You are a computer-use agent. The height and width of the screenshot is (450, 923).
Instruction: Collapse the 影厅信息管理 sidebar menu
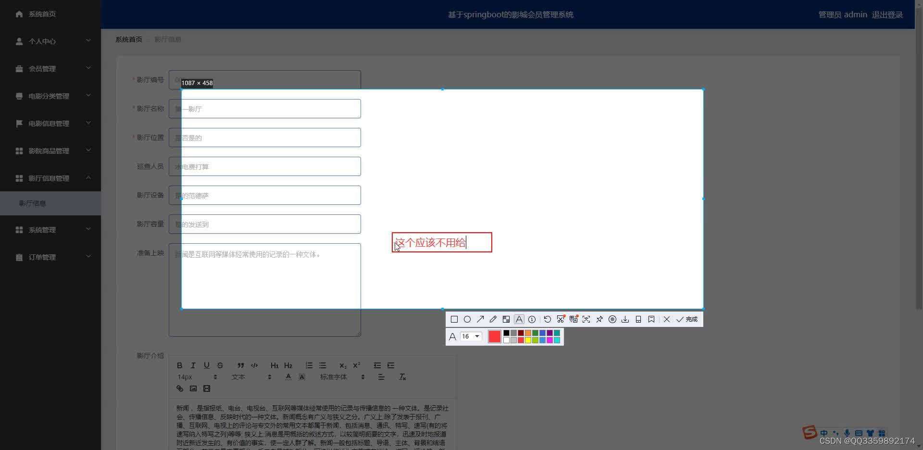[x=50, y=178]
